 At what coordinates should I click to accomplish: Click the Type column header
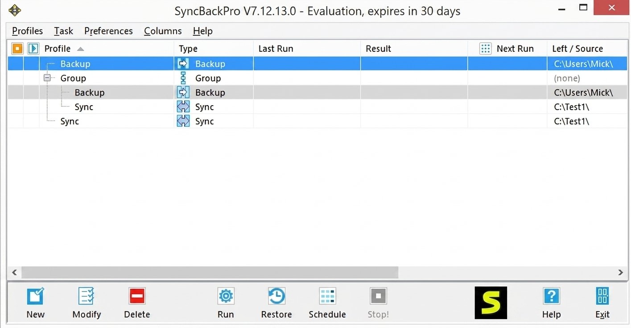(214, 49)
